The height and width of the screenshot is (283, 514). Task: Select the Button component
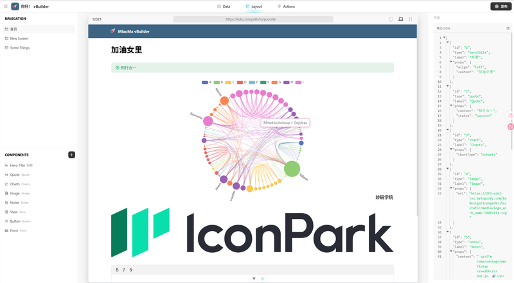point(18,221)
